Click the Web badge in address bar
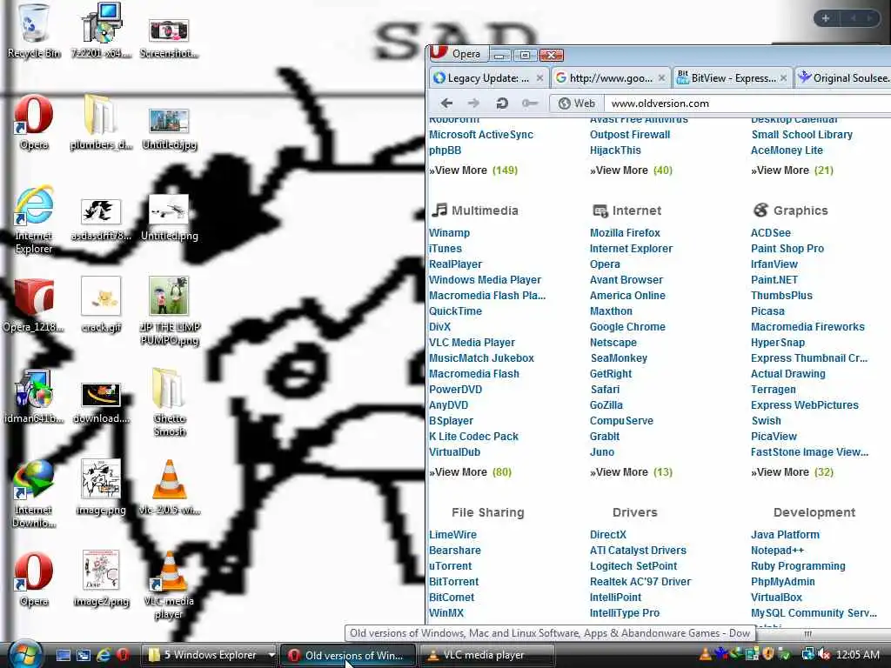Image resolution: width=891 pixels, height=668 pixels. (577, 104)
